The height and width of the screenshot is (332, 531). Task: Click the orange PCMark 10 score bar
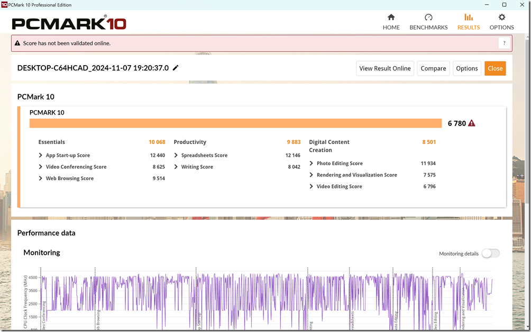pyautogui.click(x=235, y=123)
